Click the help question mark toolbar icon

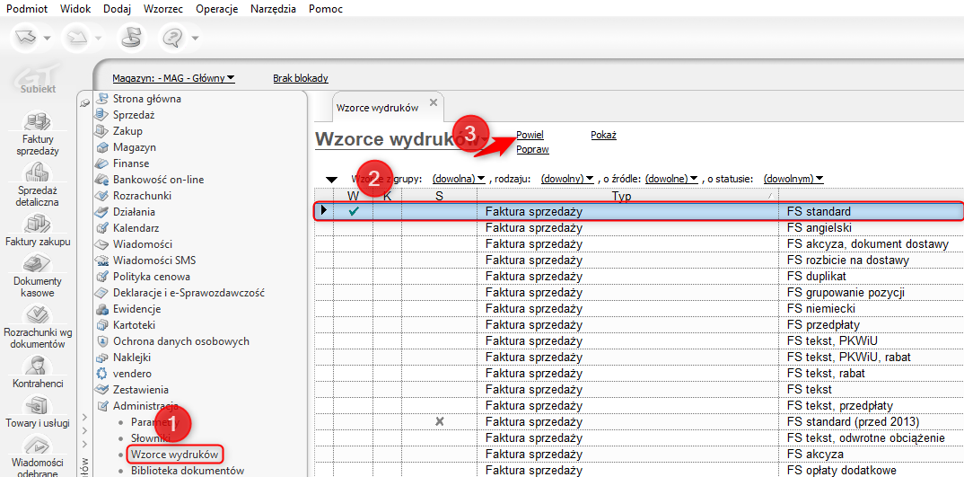[x=171, y=38]
